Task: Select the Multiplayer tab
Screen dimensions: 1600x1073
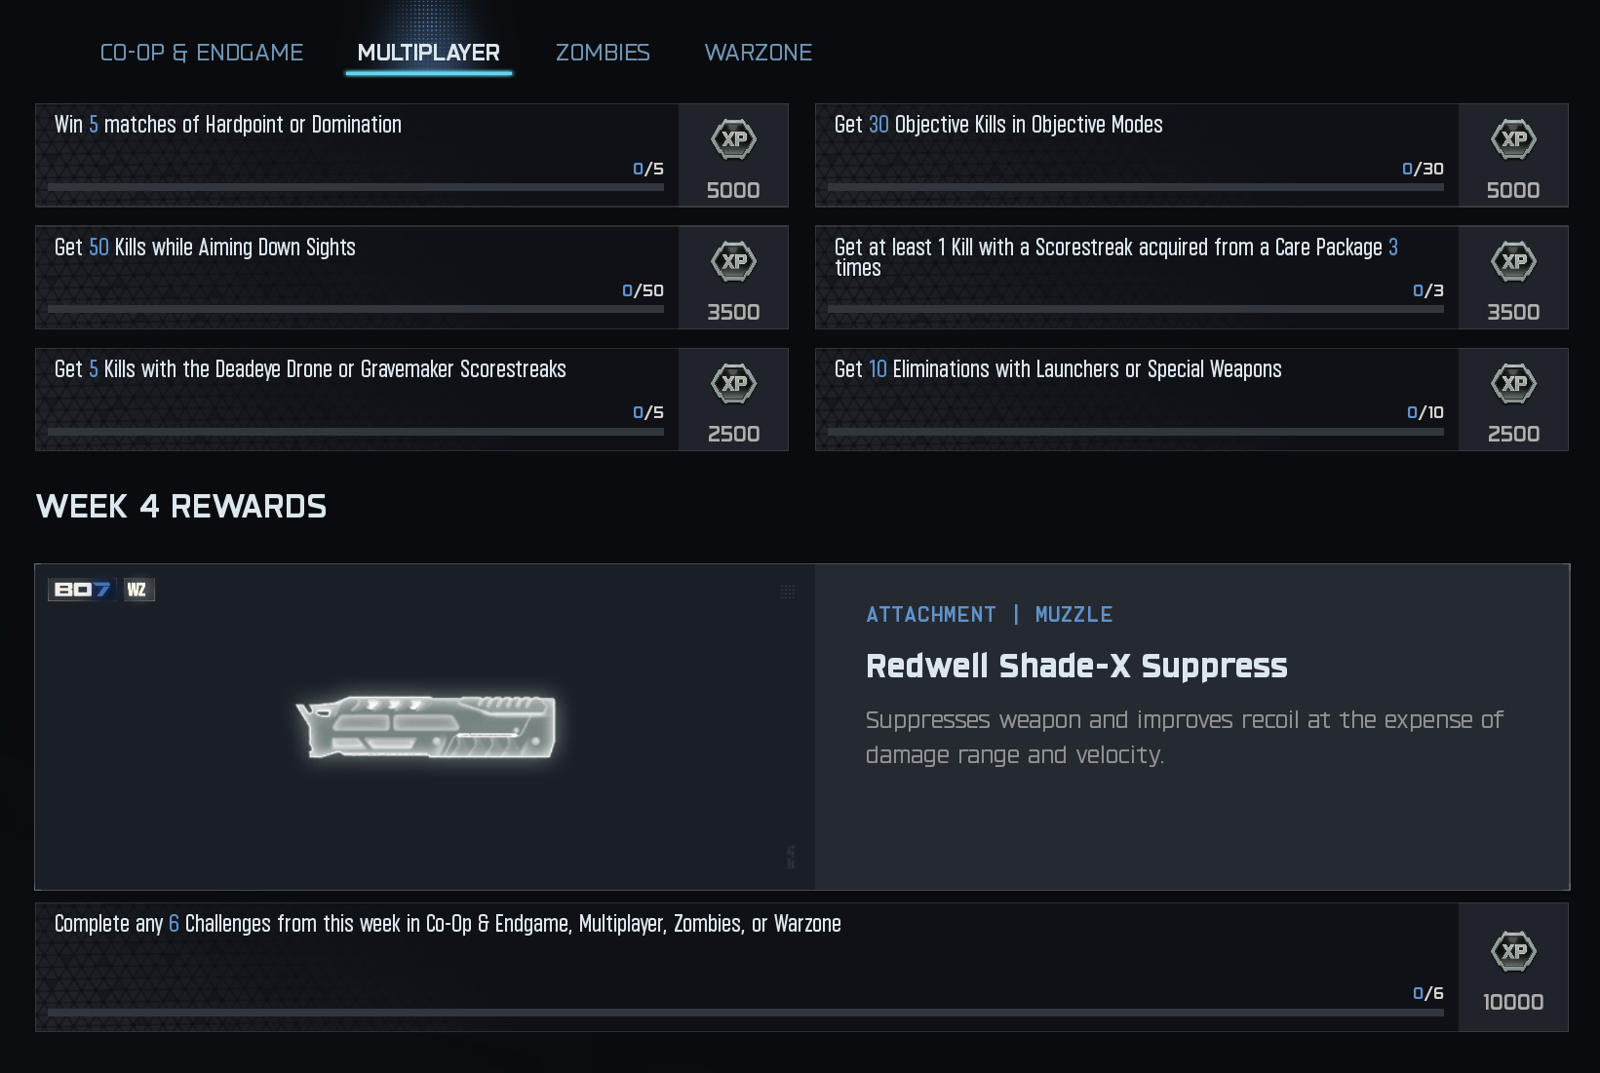Action: point(428,53)
